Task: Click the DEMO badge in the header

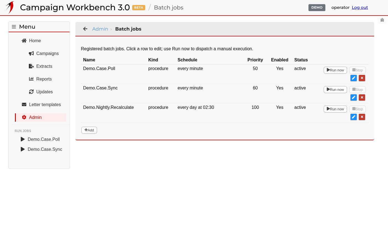Action: point(317,7)
